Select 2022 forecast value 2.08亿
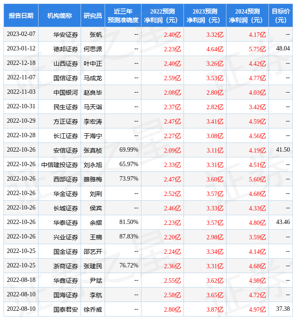Image resolution: width=293 pixels, height=320 pixels. 173,92
